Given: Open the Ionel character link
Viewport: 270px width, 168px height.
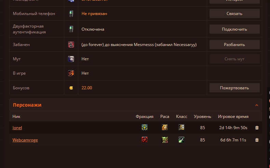Looking at the screenshot, I should 17,128.
